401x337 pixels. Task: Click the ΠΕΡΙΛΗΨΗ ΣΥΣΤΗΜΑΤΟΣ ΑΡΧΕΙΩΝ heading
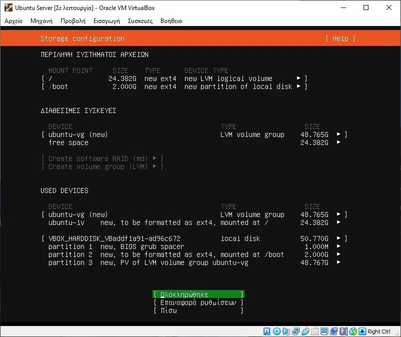(94, 54)
